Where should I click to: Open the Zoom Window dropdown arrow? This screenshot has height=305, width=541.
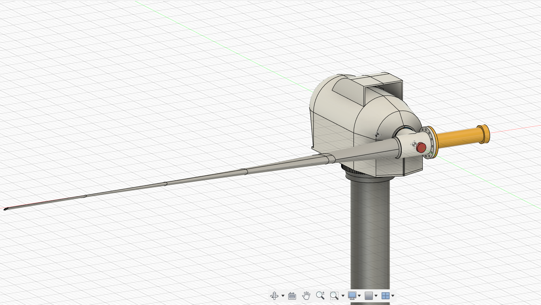(x=343, y=296)
